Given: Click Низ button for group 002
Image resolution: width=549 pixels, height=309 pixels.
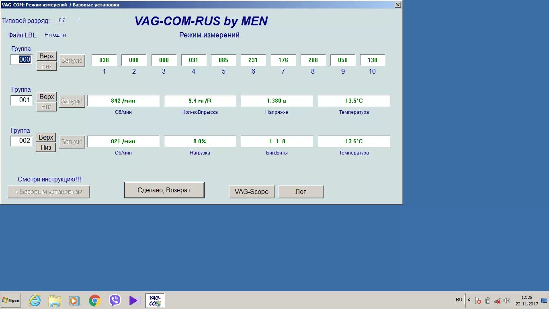Looking at the screenshot, I should pyautogui.click(x=46, y=147).
